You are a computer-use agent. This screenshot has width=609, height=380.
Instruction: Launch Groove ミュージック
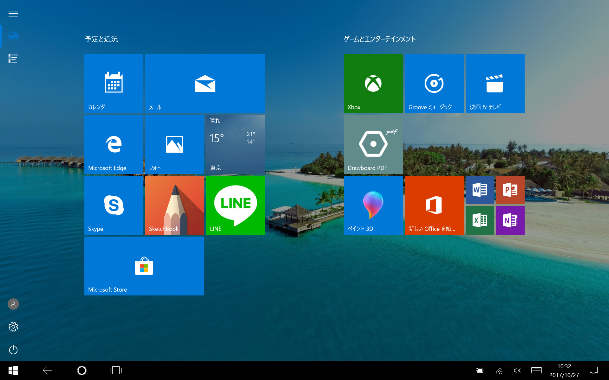(434, 83)
